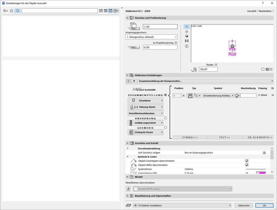Open the Heizung-Alarm selector
277x210 pixels.
point(145,107)
